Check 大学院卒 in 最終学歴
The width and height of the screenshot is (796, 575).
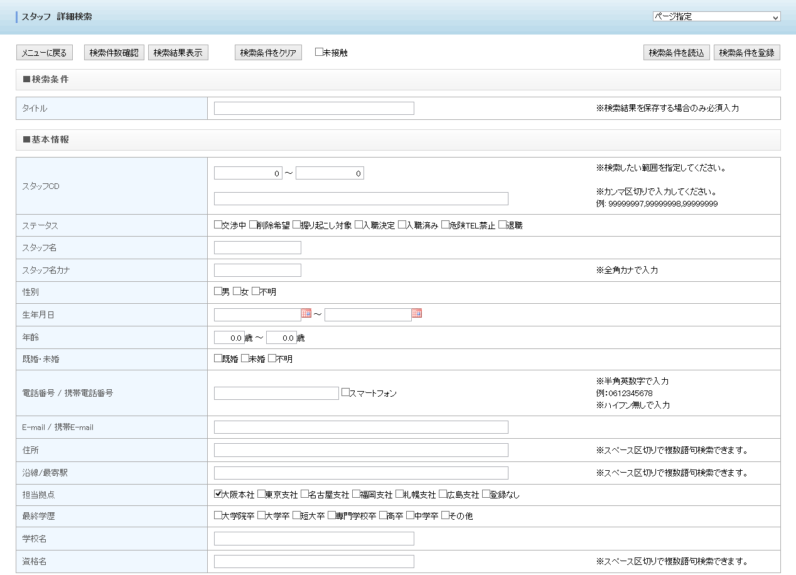(x=218, y=515)
